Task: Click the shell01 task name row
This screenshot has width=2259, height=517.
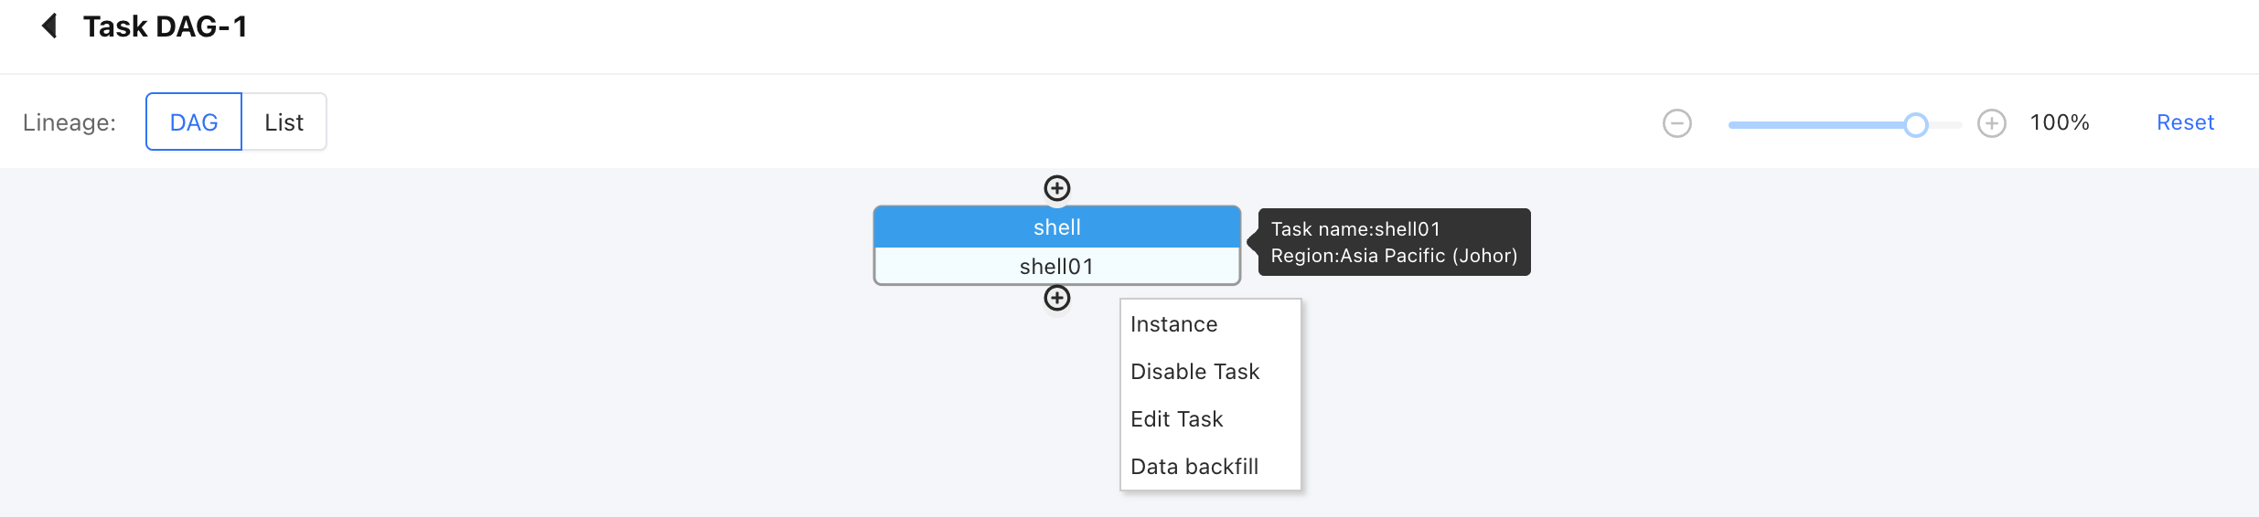Action: (1056, 266)
